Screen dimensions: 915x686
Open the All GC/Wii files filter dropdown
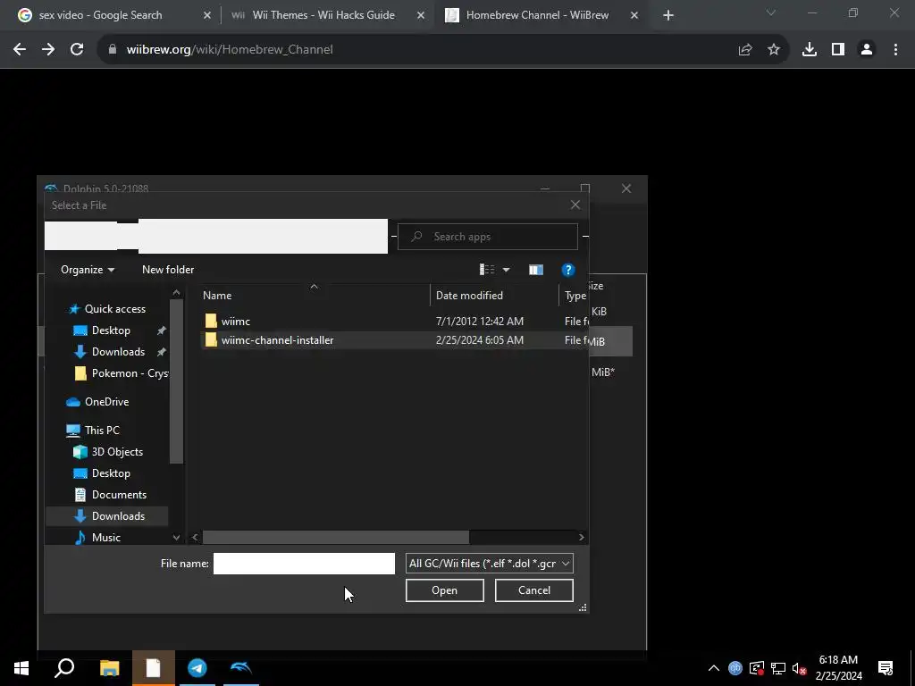pos(489,564)
